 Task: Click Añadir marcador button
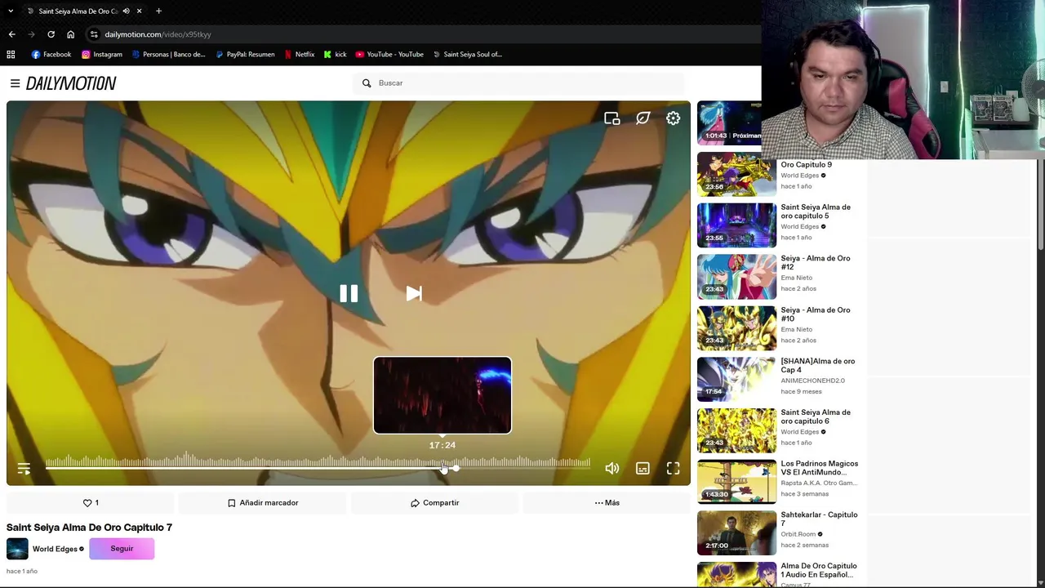pos(263,503)
